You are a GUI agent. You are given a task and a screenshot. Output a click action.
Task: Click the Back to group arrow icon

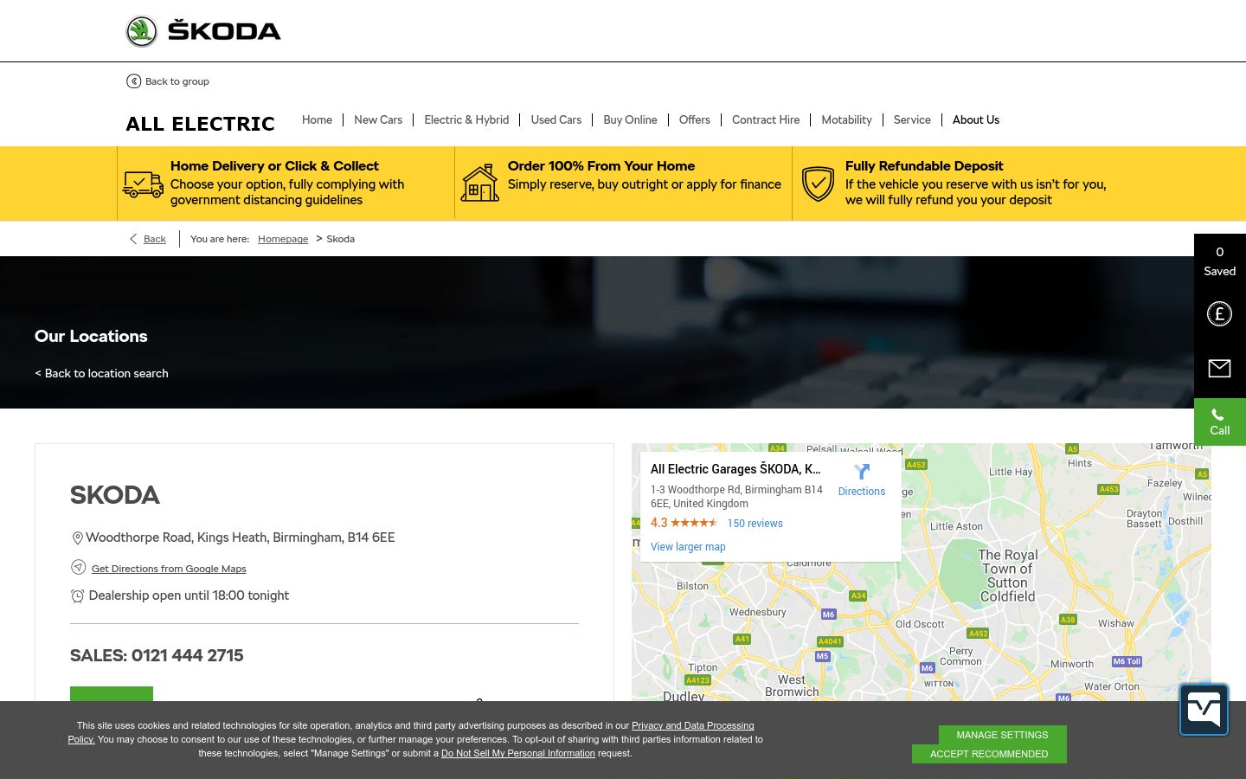(x=133, y=81)
